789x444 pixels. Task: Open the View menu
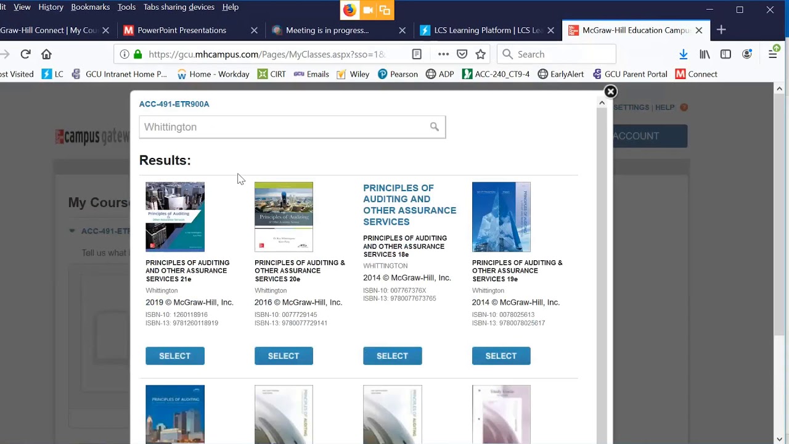point(22,7)
